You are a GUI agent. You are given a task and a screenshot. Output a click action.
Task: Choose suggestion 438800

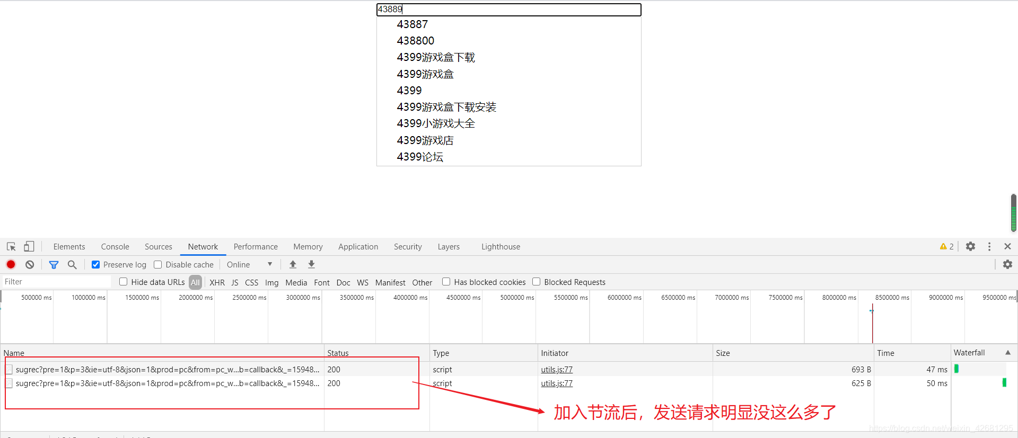[416, 41]
